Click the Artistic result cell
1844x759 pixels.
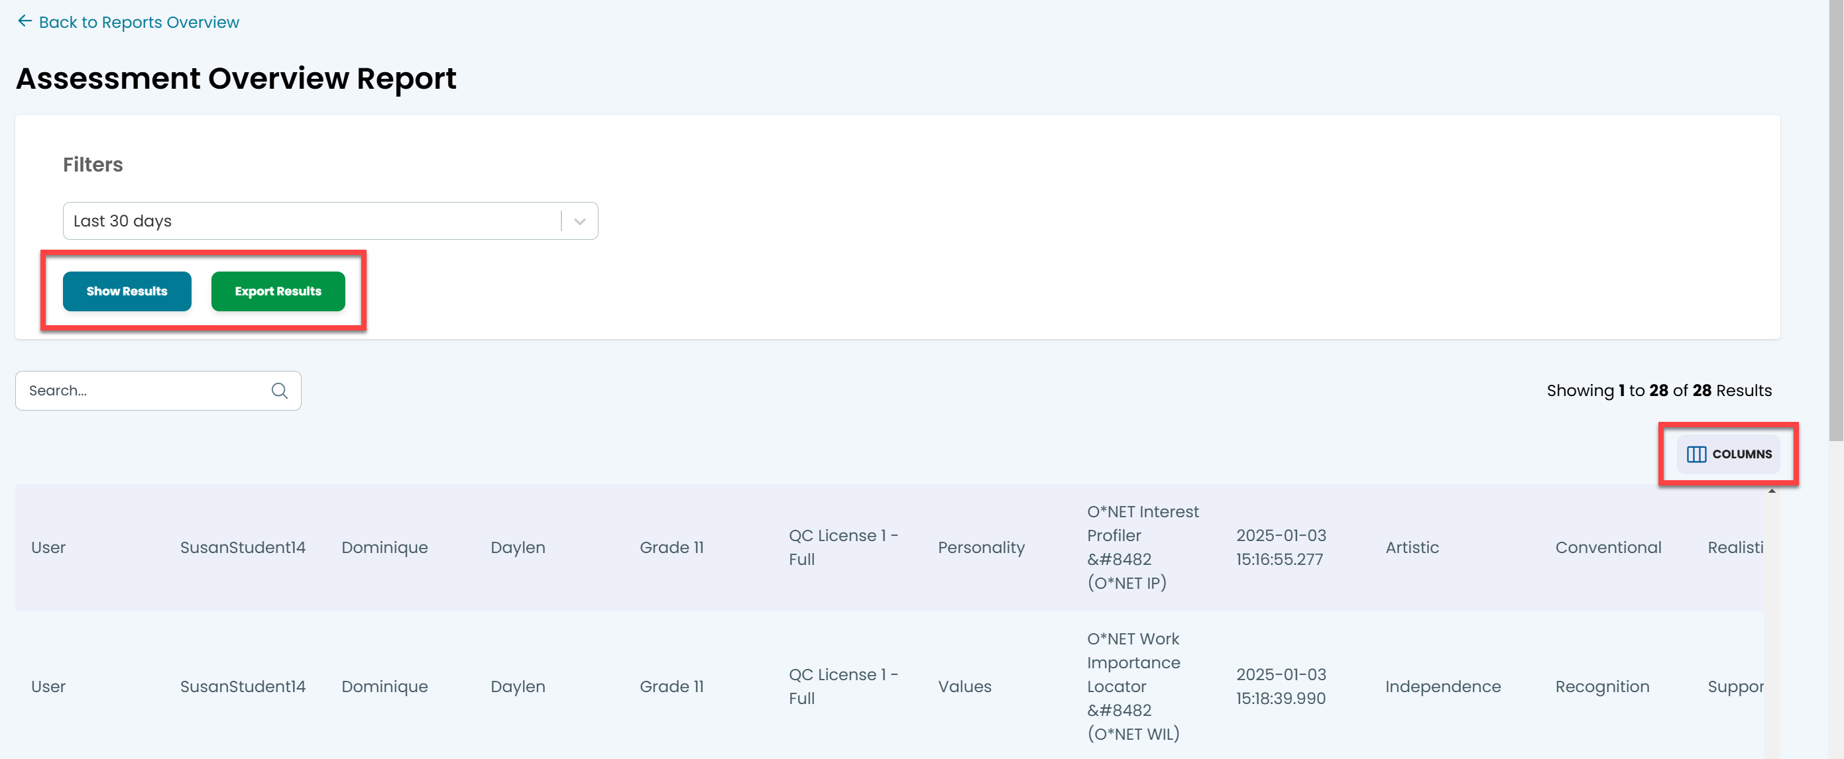click(x=1412, y=547)
